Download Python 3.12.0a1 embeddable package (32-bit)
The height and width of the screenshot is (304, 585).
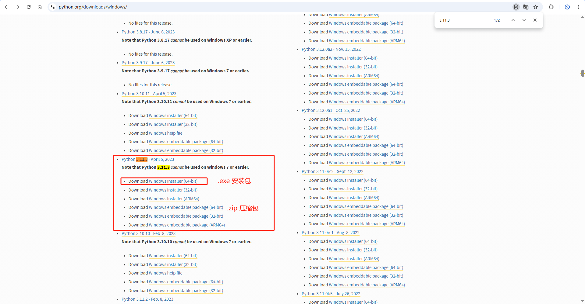click(x=366, y=154)
